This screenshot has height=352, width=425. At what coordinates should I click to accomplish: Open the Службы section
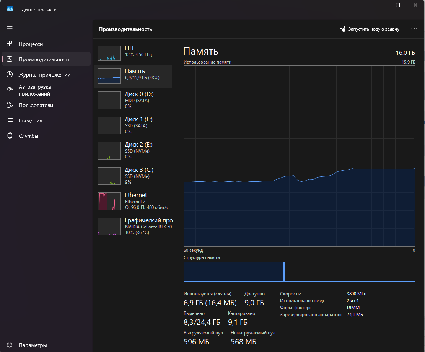pyautogui.click(x=10, y=135)
